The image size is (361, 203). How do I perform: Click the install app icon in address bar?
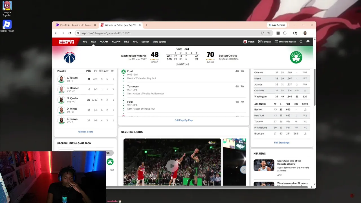(x=263, y=33)
